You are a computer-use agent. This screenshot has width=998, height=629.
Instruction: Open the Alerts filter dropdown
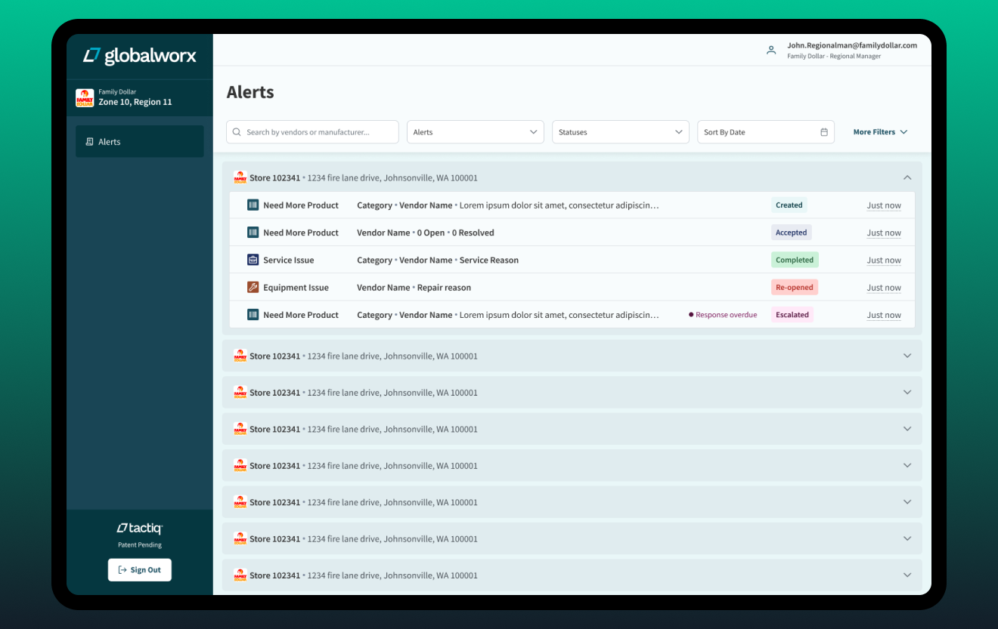[476, 132]
